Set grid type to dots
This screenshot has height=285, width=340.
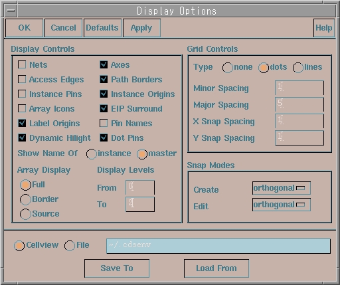(x=264, y=68)
